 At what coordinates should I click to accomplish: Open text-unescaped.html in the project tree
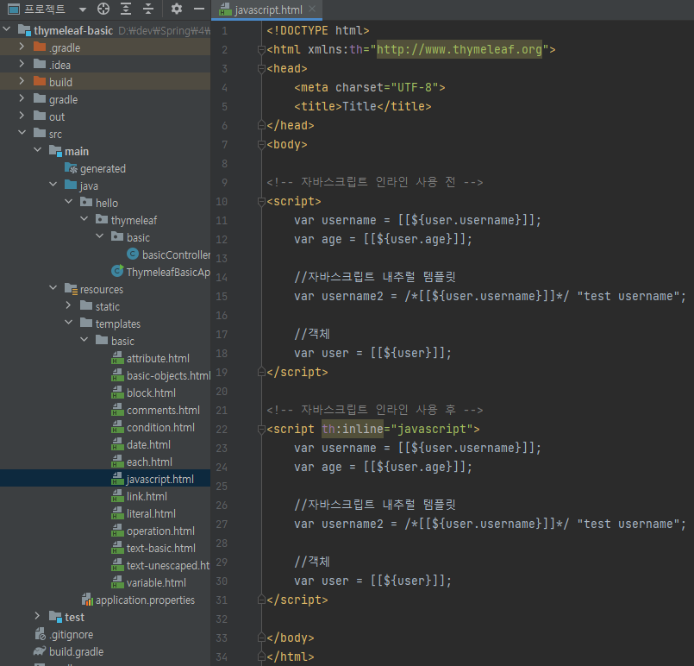(168, 565)
